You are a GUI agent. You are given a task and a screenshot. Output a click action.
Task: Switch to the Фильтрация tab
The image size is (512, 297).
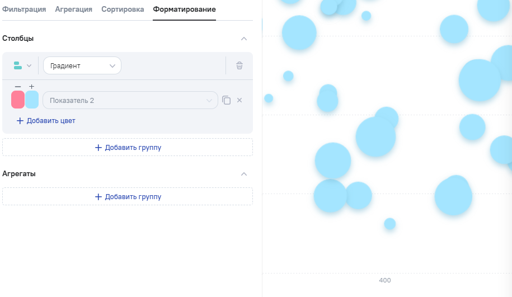24,10
